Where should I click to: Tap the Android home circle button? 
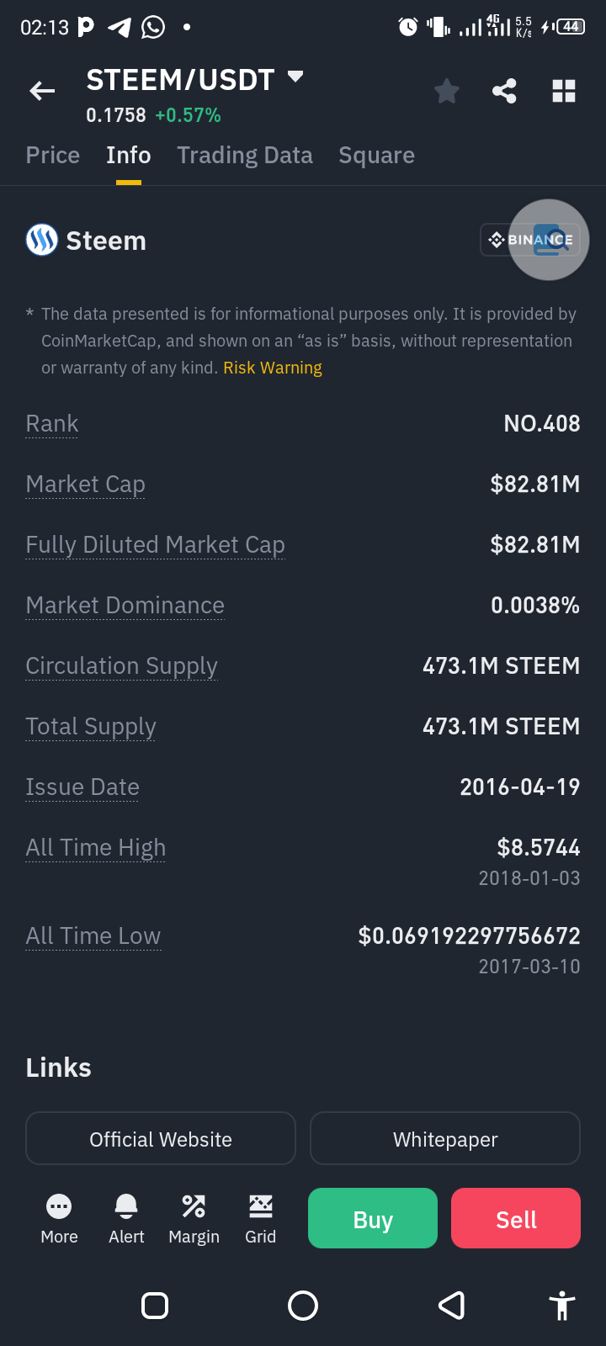303,1306
